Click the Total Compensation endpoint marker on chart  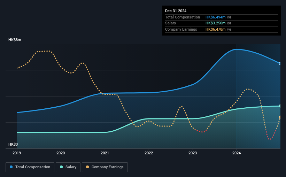(280, 63)
